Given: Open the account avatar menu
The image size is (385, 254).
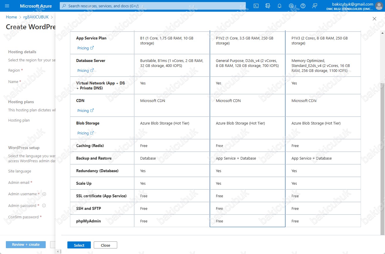Looking at the screenshot, I should (379, 6).
